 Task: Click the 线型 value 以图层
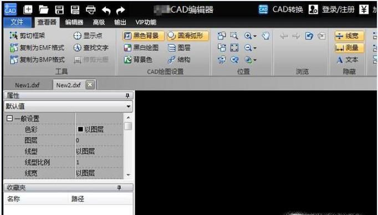[99, 151]
